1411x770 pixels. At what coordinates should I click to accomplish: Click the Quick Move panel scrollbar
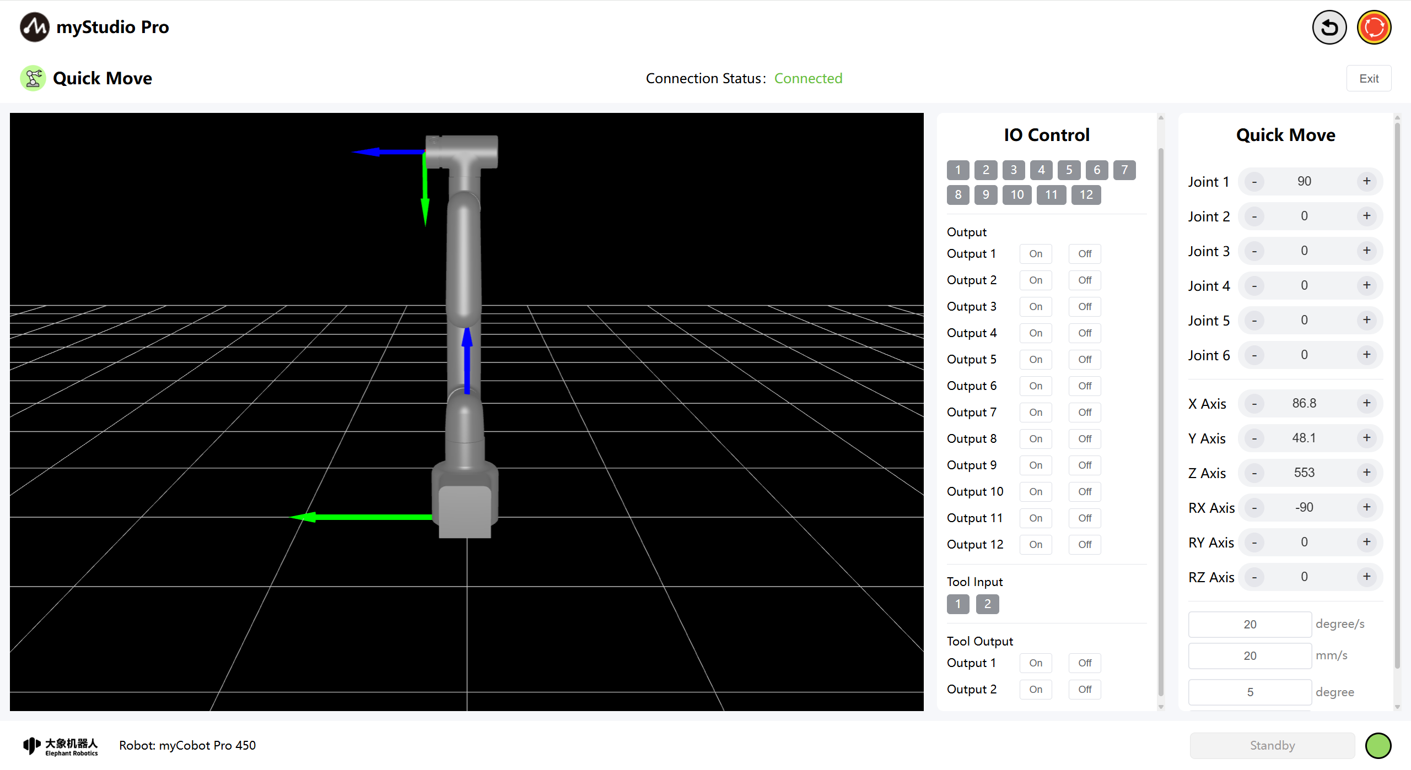point(1397,397)
